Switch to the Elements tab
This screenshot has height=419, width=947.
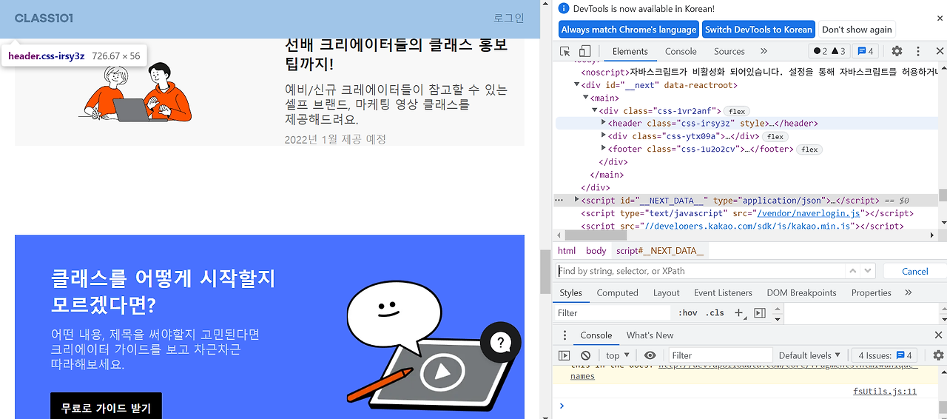coord(630,51)
